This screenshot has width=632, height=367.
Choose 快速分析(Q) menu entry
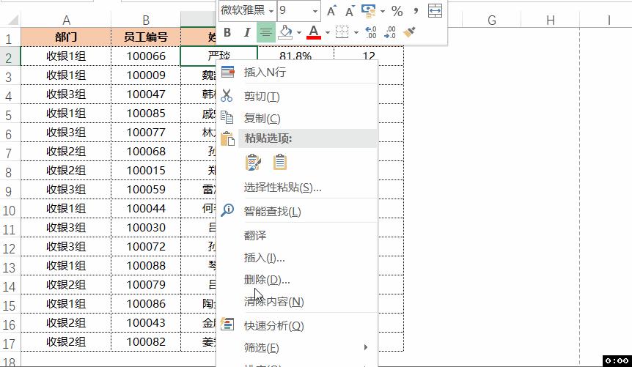click(297, 325)
